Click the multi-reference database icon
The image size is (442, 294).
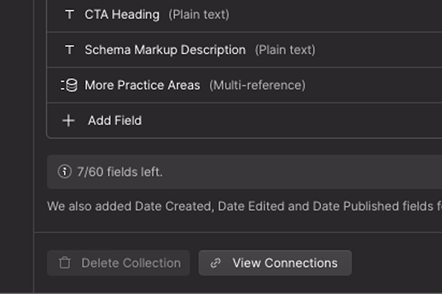point(70,85)
